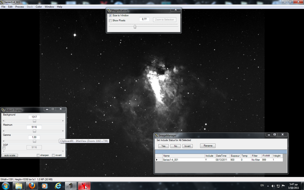The image size is (304, 190).
Task: Open Windows Media Player taskbar icon
Action: (45, 185)
